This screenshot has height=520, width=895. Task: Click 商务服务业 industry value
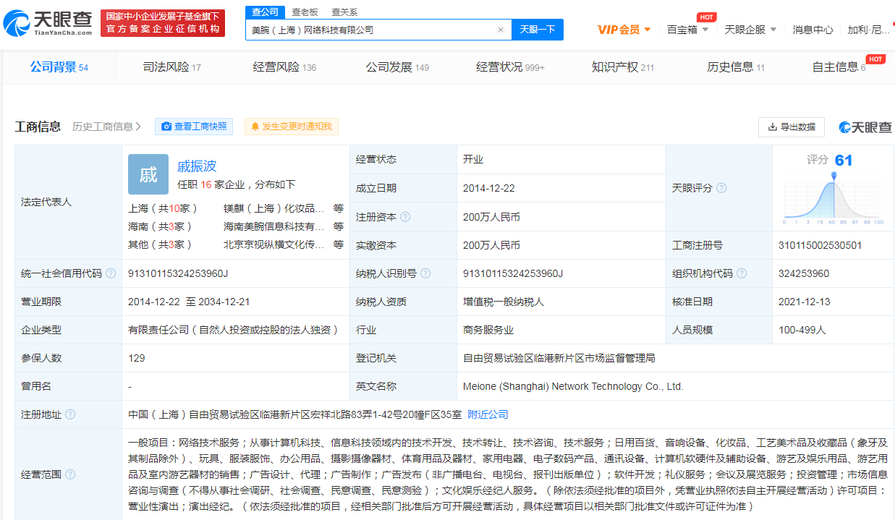point(488,330)
